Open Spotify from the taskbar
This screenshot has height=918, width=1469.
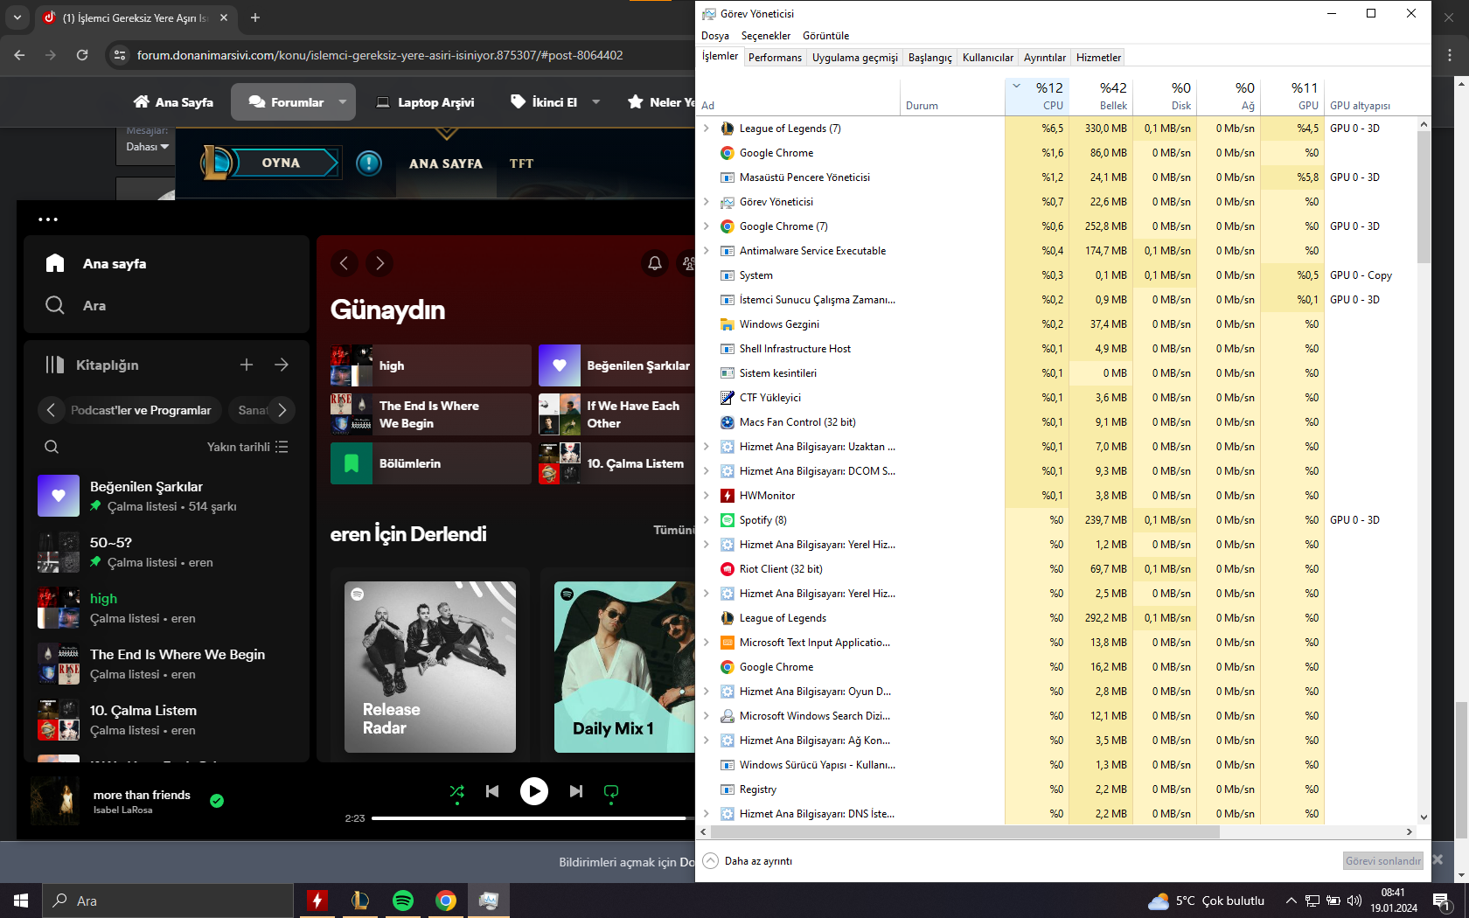pos(403,901)
